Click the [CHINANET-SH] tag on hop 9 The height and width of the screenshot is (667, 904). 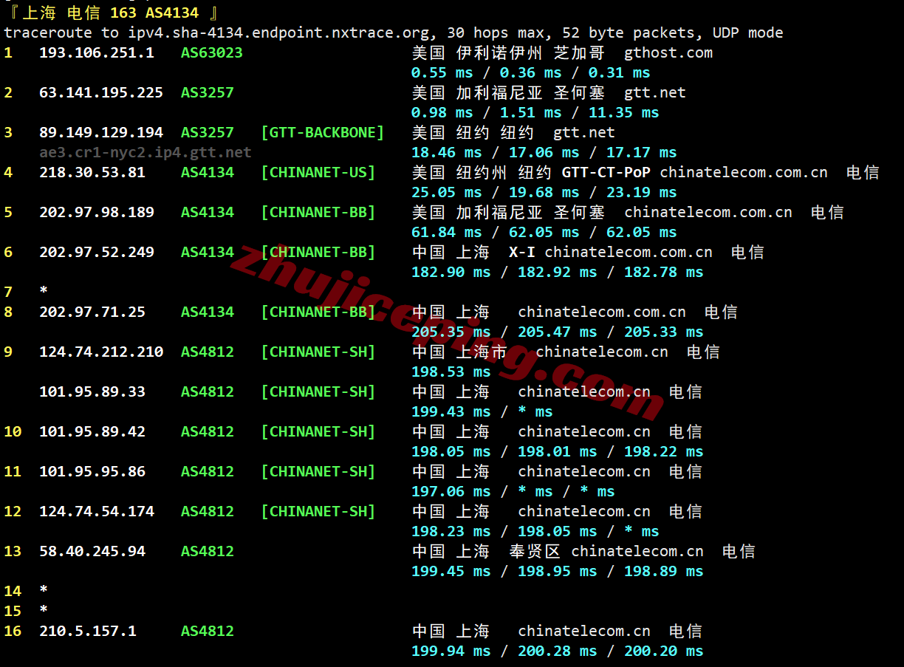click(318, 352)
